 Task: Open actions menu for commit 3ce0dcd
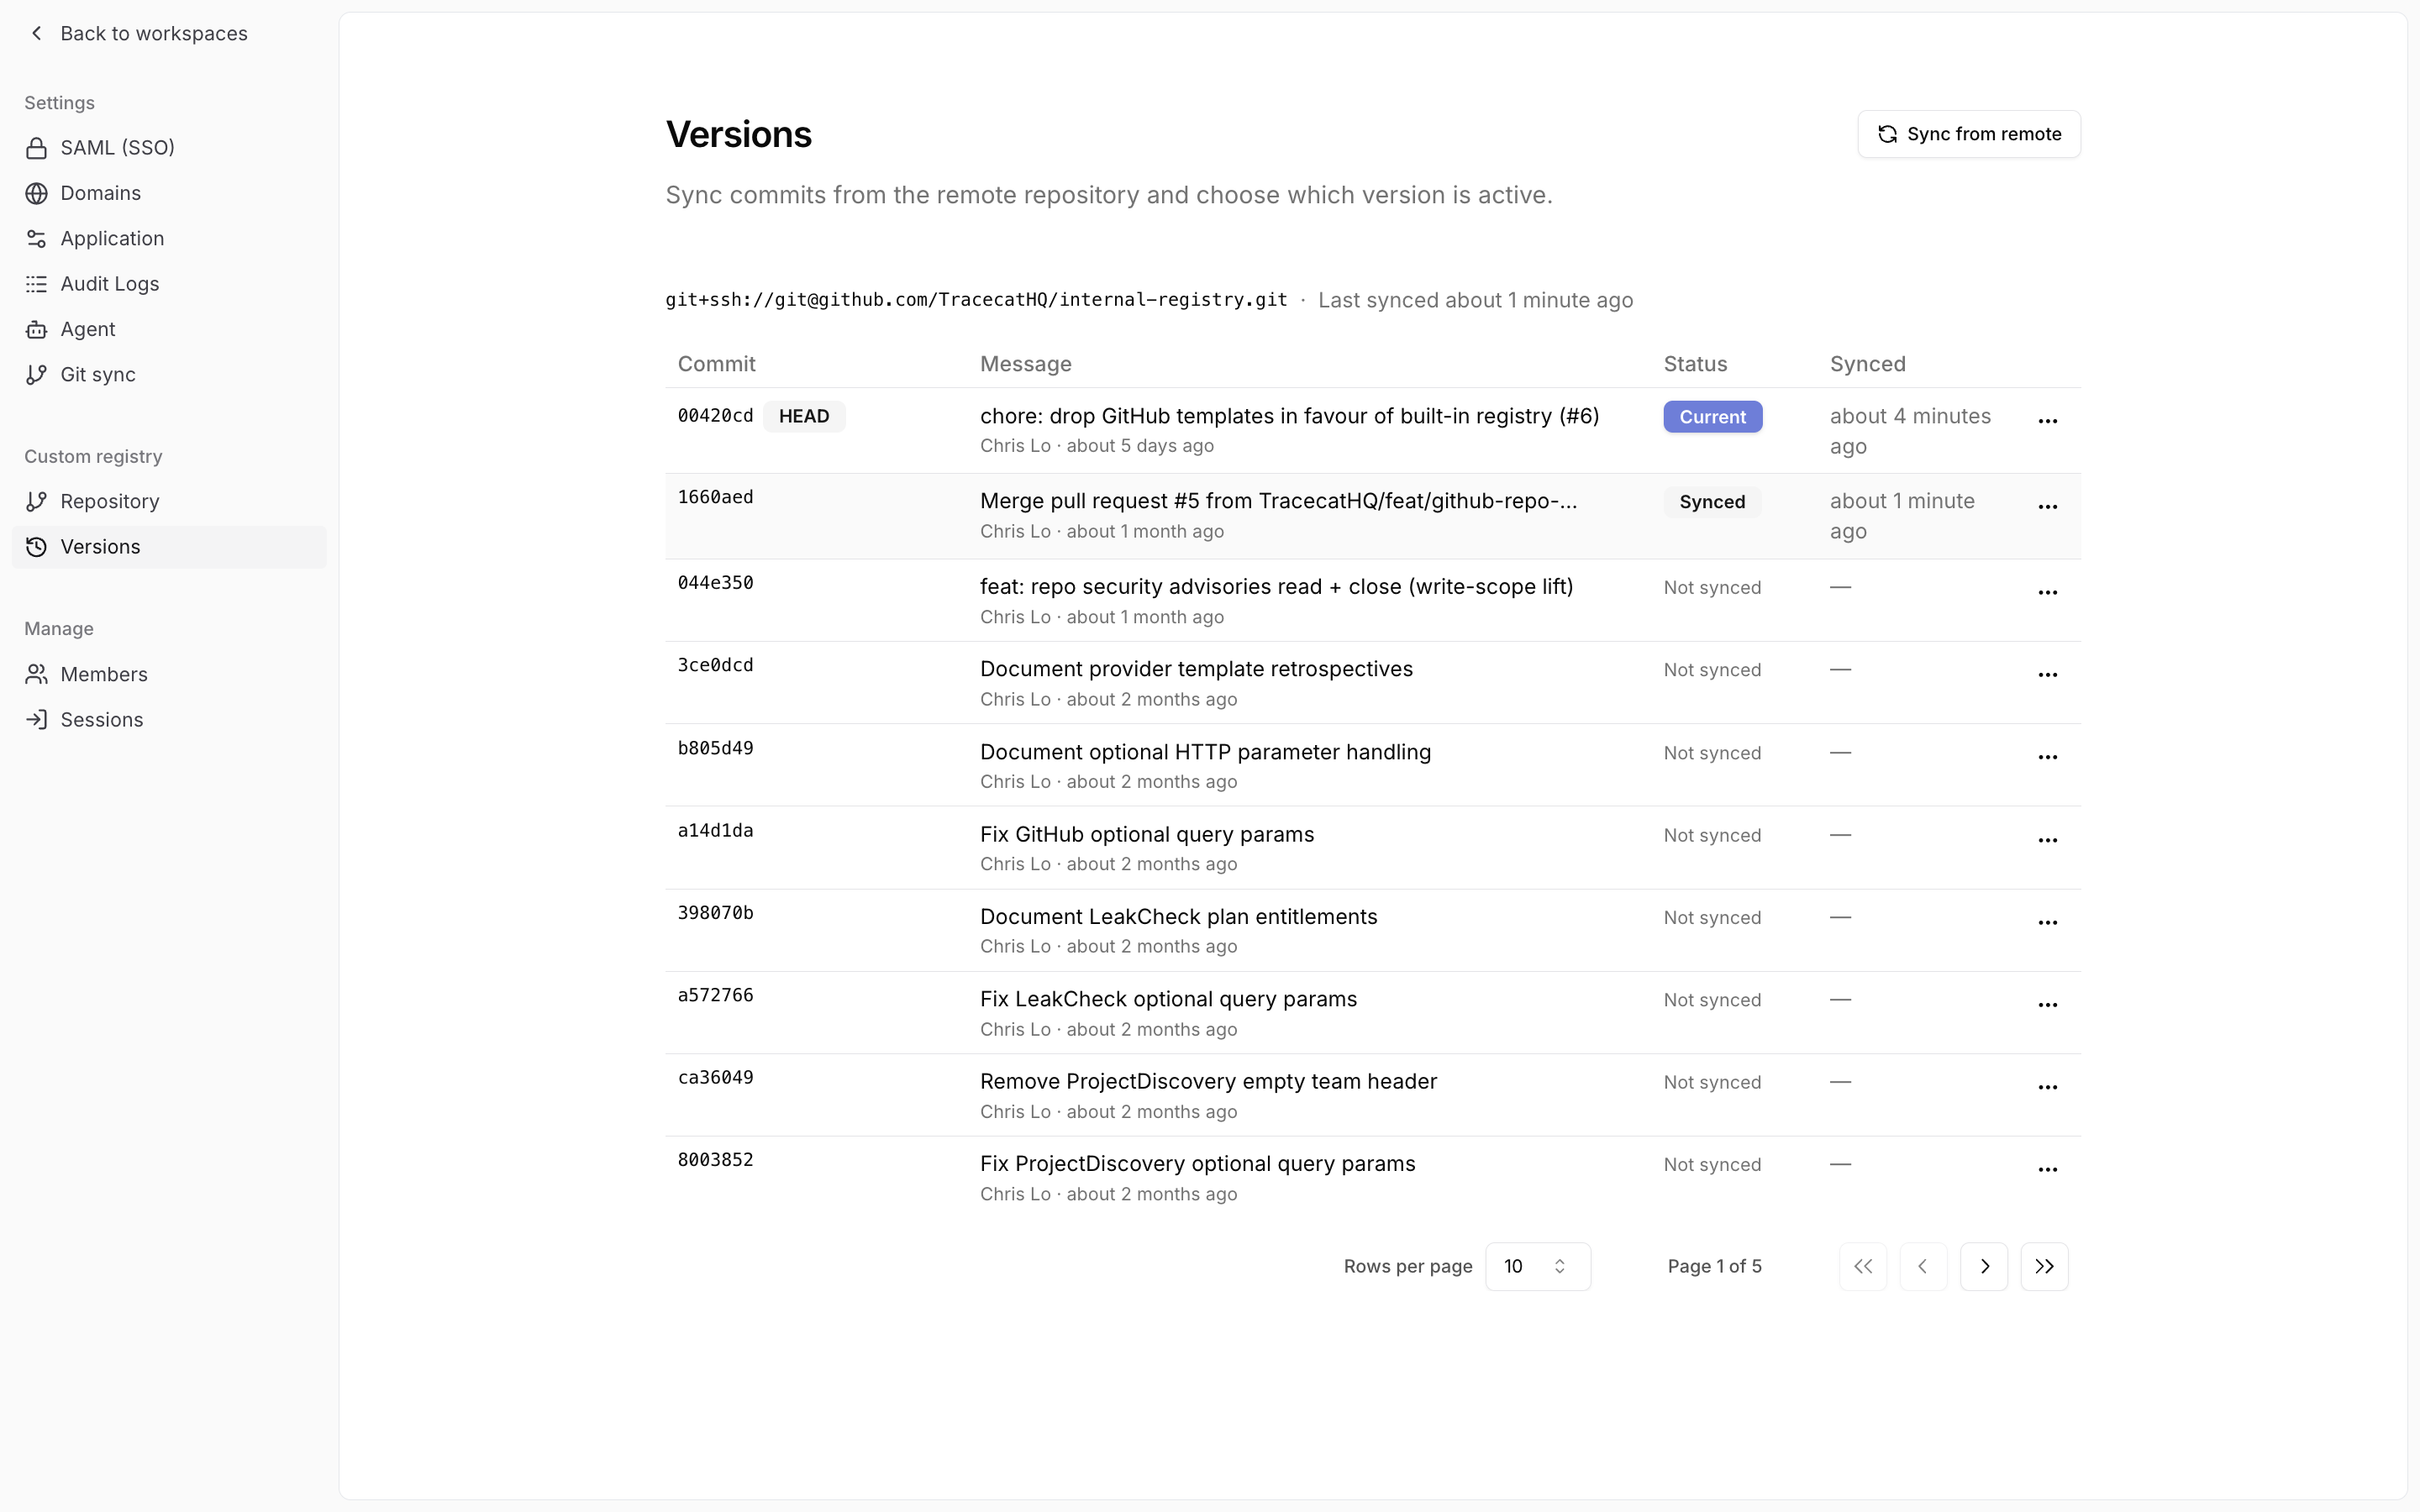coord(2047,675)
